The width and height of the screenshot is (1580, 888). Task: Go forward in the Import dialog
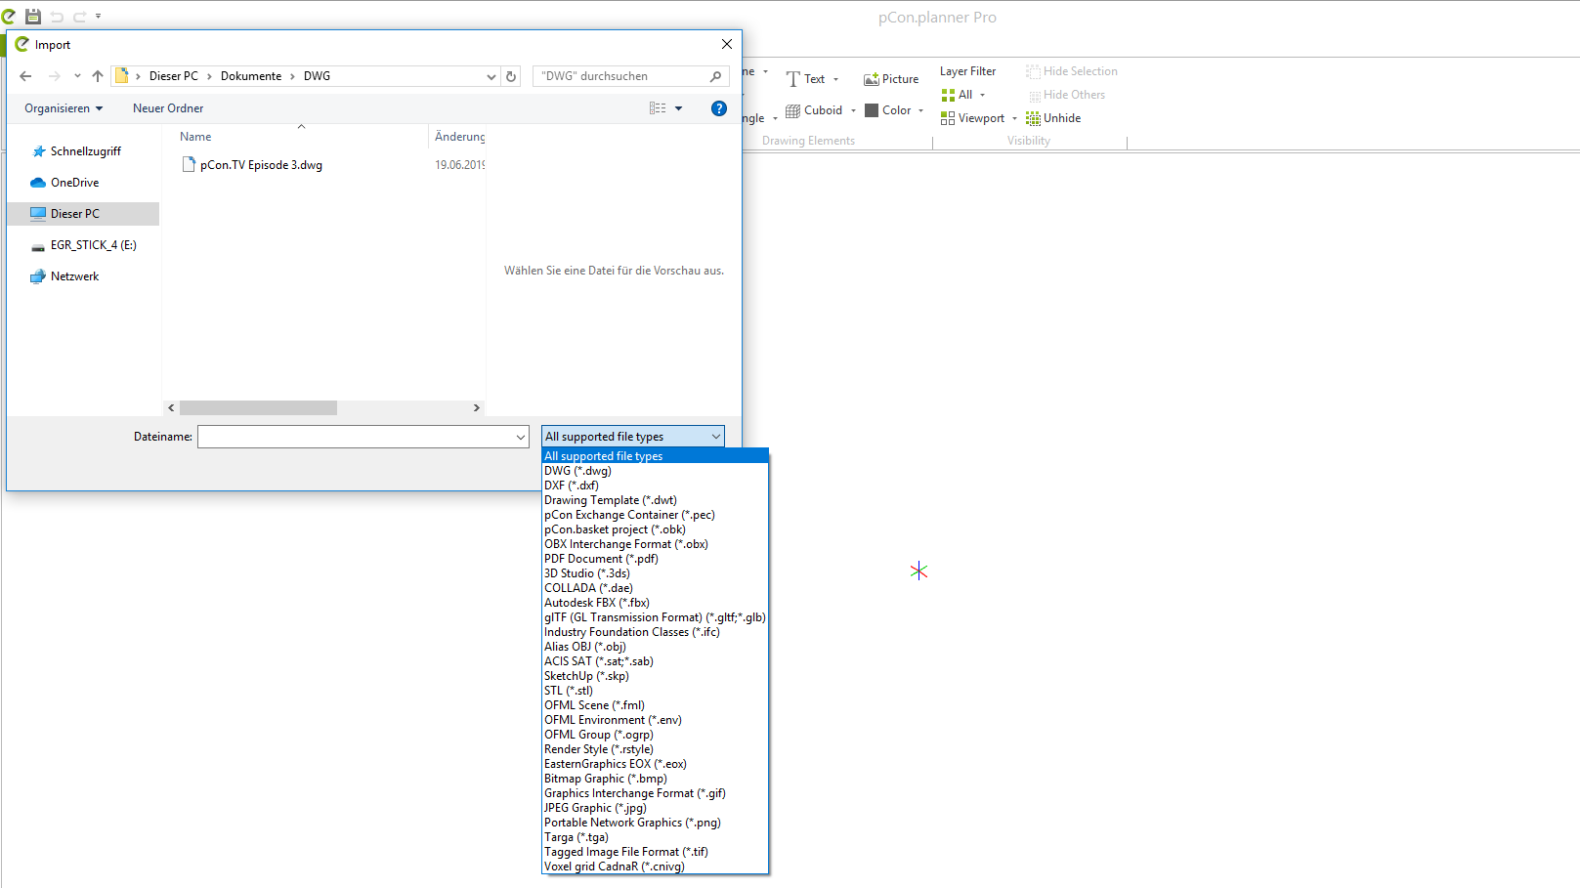point(55,76)
